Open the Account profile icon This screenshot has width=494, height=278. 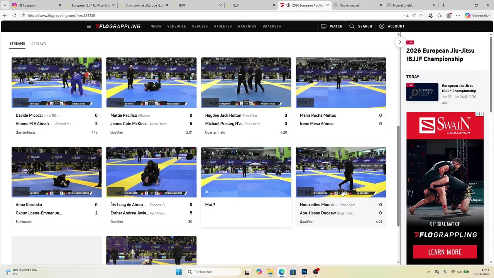[x=382, y=26]
